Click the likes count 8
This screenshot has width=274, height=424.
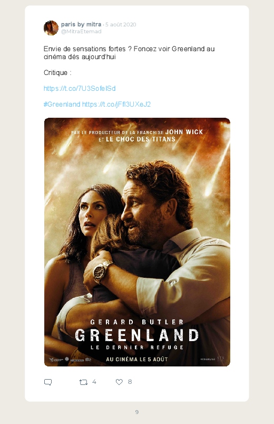pyautogui.click(x=130, y=382)
